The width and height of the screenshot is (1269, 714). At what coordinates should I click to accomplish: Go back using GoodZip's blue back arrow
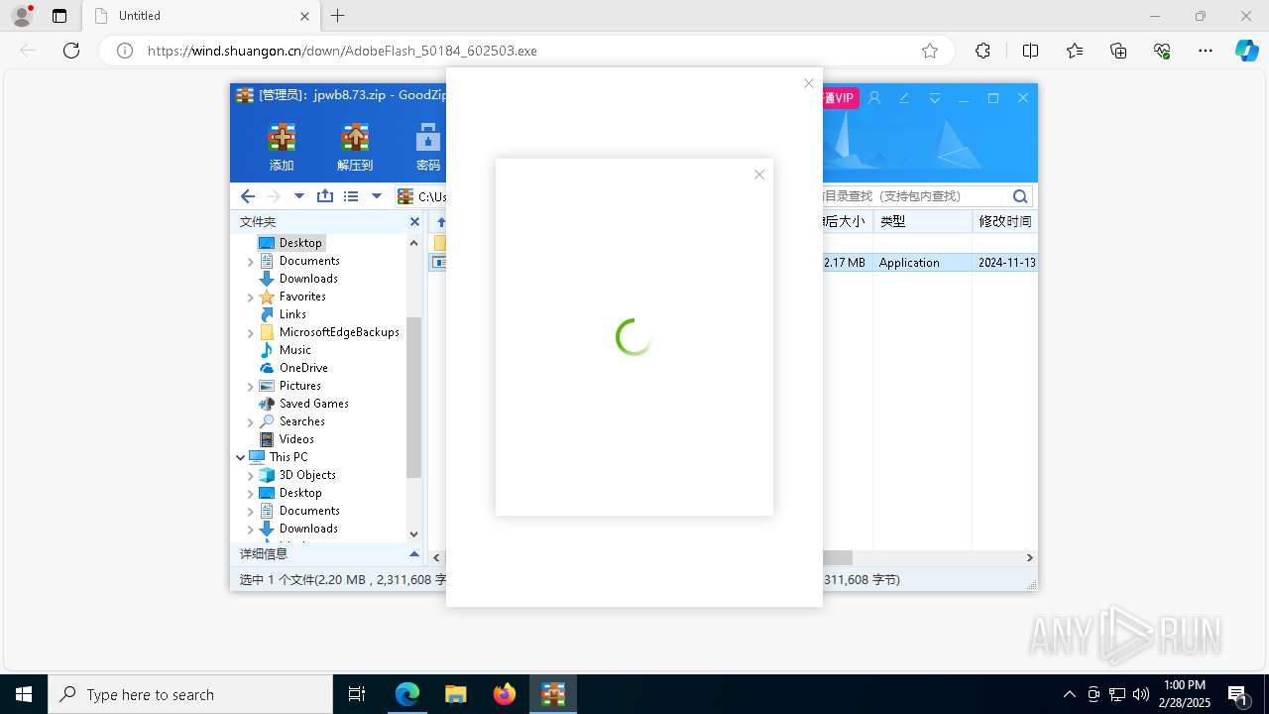(x=248, y=196)
